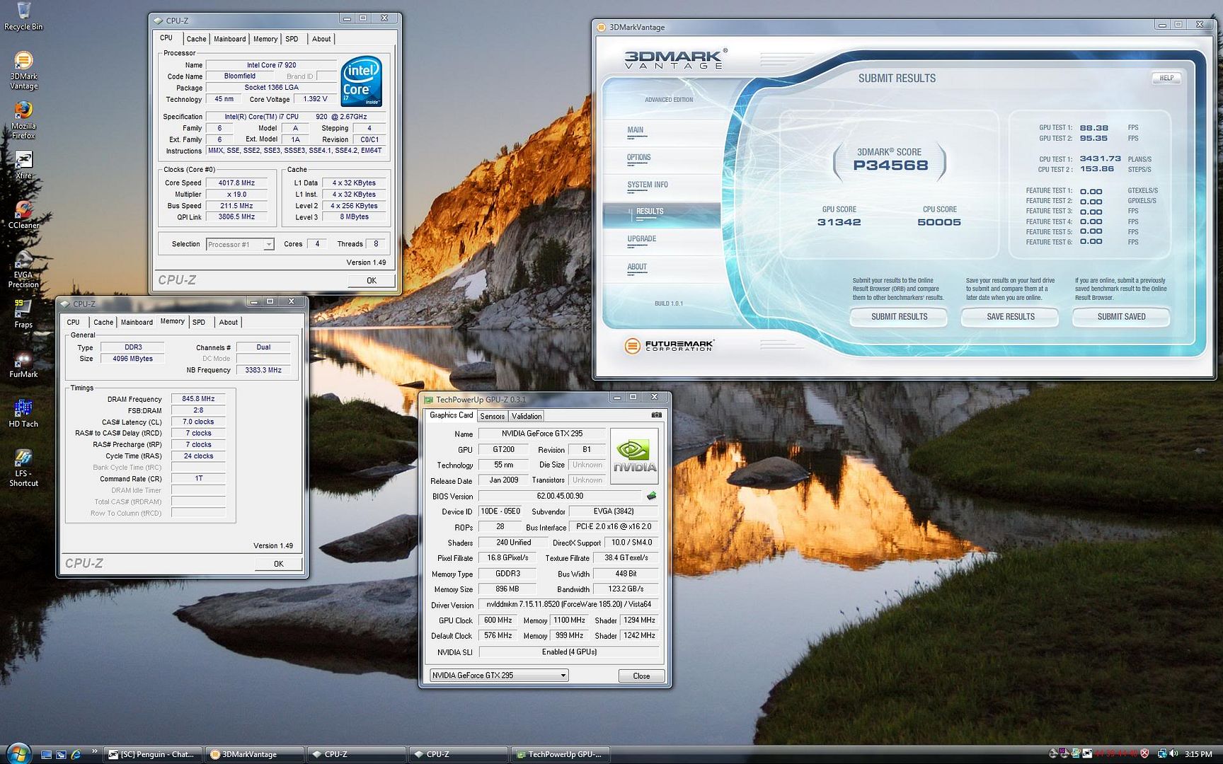Click the P34568 3DMark score

(890, 166)
